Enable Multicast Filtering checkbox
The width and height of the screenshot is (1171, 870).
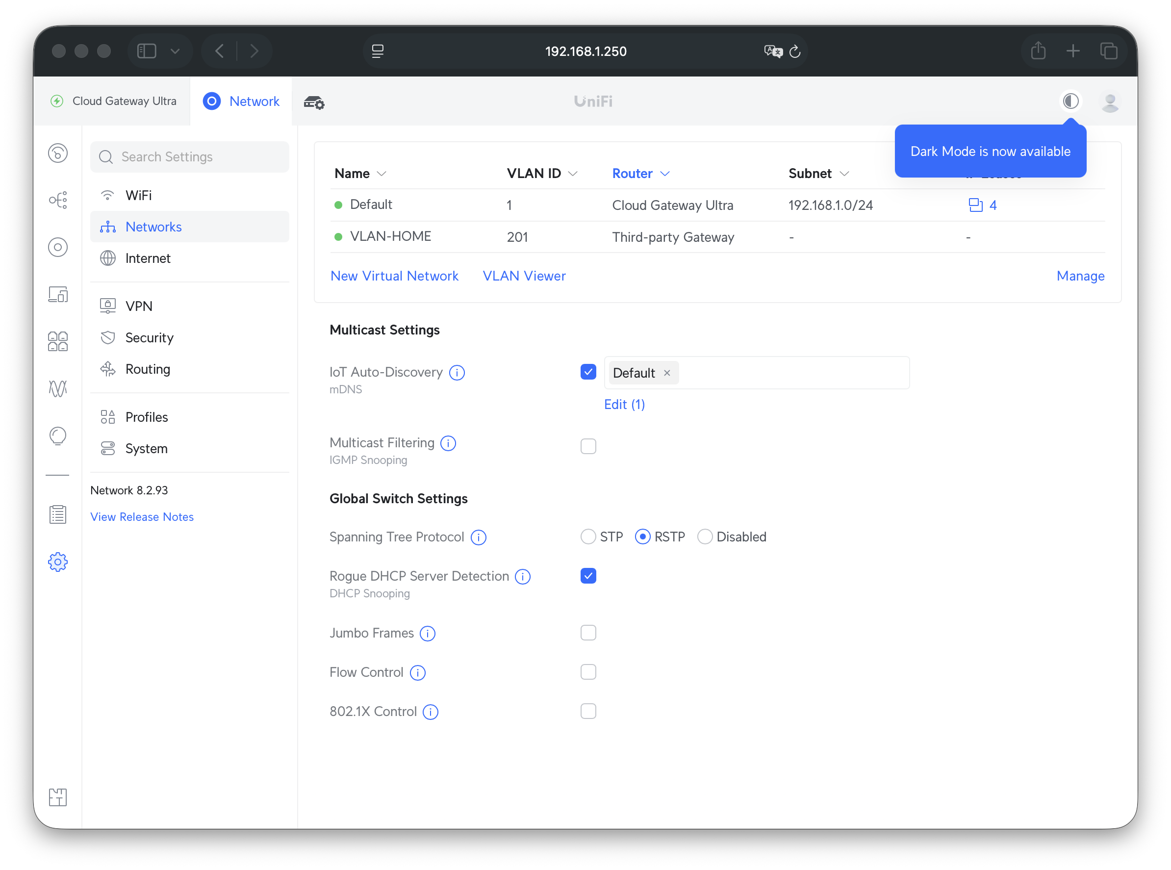pyautogui.click(x=588, y=447)
